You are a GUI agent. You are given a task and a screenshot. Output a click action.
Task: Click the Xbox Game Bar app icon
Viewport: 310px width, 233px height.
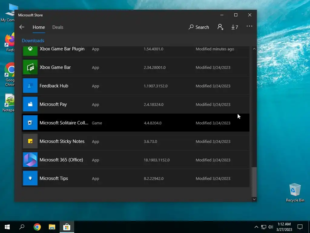[30, 67]
